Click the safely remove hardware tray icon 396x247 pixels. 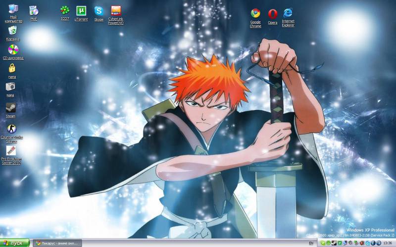(356, 243)
